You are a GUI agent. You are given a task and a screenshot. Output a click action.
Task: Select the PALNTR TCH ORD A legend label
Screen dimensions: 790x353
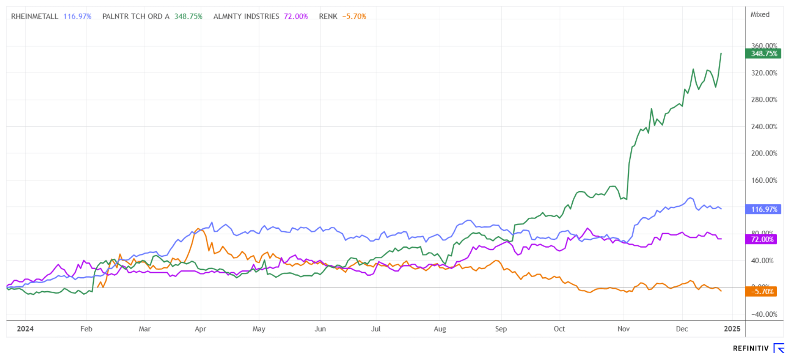pyautogui.click(x=136, y=16)
